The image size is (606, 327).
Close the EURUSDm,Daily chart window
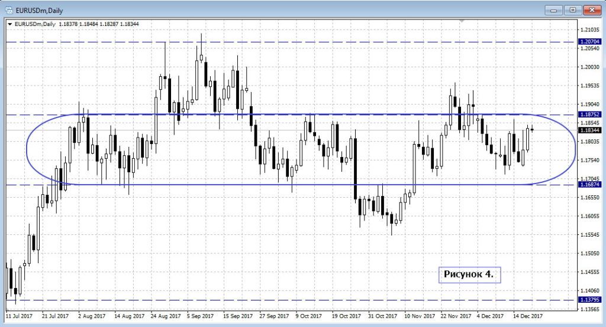(592, 9)
